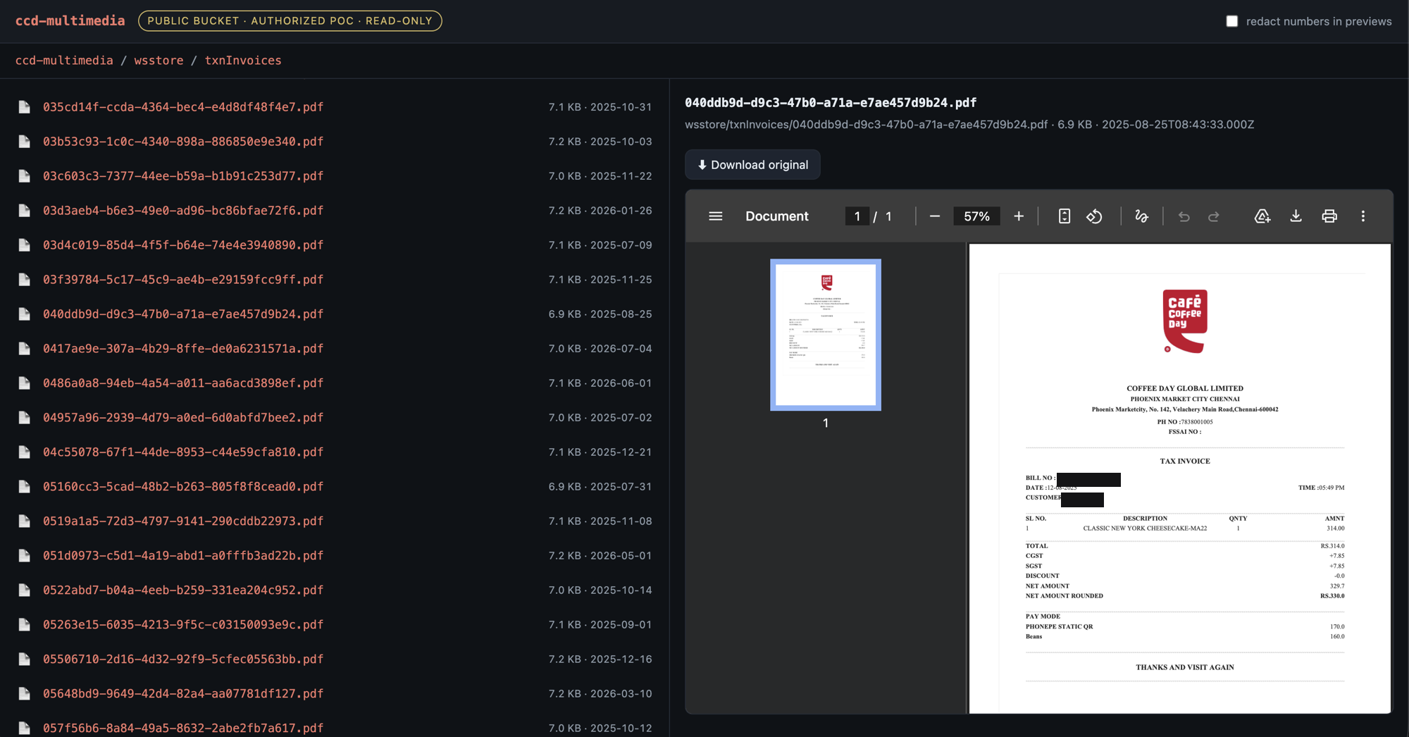The height and width of the screenshot is (737, 1409).
Task: Click the Café Coffee Day logo in invoice
Action: (x=1184, y=321)
